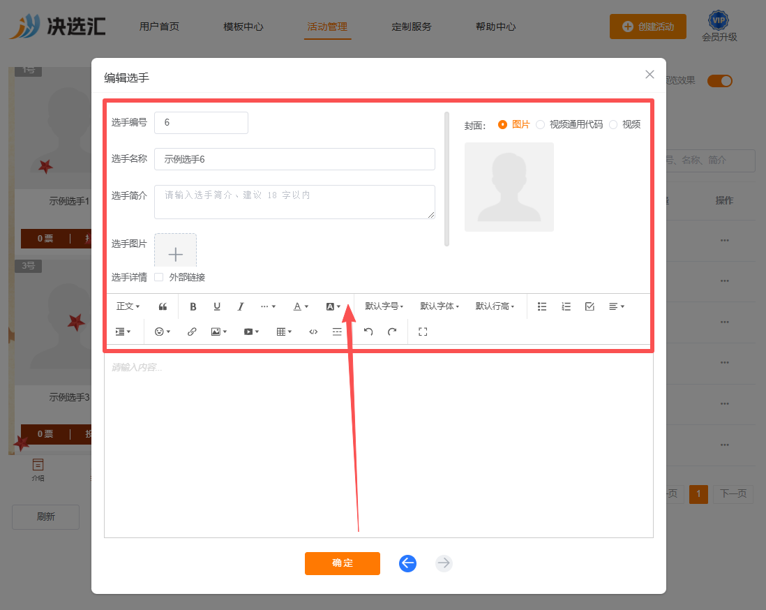Open the more text styles ellipsis menu
766x610 pixels.
pyautogui.click(x=268, y=306)
